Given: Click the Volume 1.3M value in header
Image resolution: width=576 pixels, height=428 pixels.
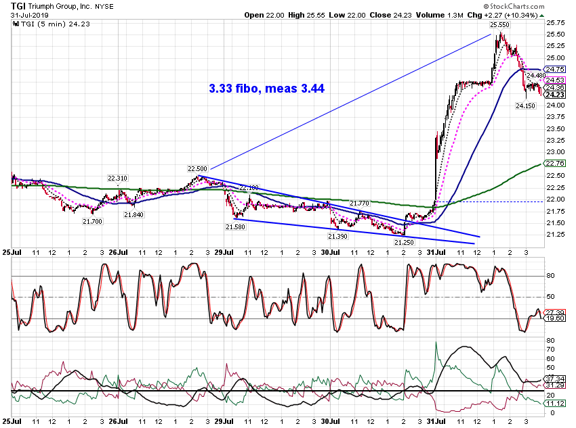Looking at the screenshot, I should (x=439, y=15).
